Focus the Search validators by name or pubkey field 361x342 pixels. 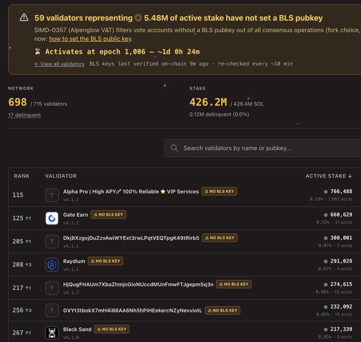263,148
